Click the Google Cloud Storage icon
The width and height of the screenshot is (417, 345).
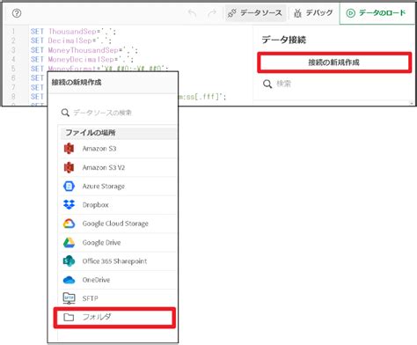pos(69,224)
